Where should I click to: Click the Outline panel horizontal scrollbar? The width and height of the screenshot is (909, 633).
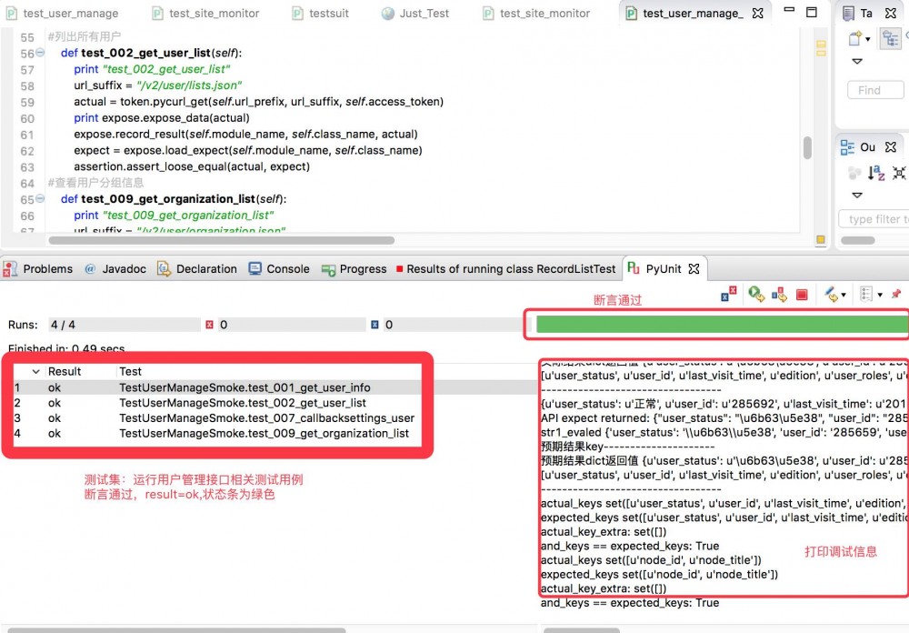[x=858, y=240]
